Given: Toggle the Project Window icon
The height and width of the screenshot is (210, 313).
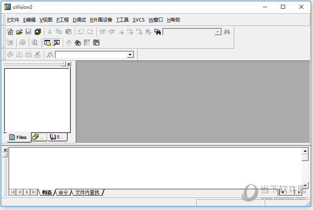Looking at the screenshot, I should (x=47, y=42).
